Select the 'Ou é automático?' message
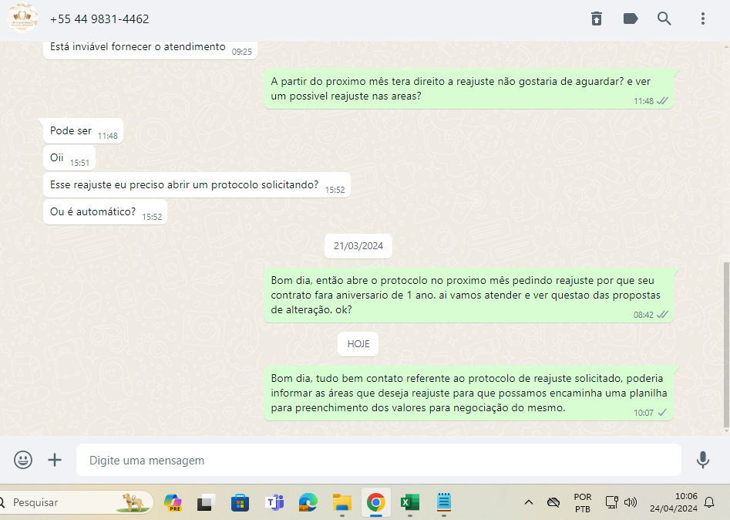This screenshot has height=520, width=730. point(105,212)
